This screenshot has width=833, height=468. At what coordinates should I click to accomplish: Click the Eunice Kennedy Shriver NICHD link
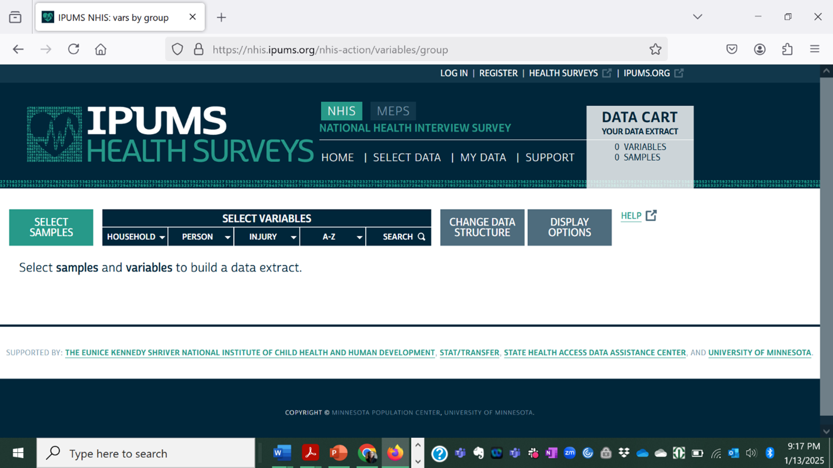click(x=250, y=353)
